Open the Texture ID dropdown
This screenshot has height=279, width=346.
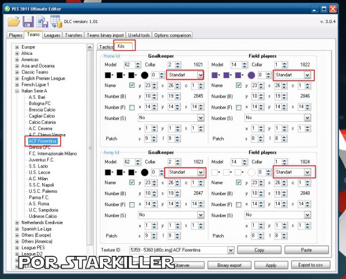[x=231, y=250]
